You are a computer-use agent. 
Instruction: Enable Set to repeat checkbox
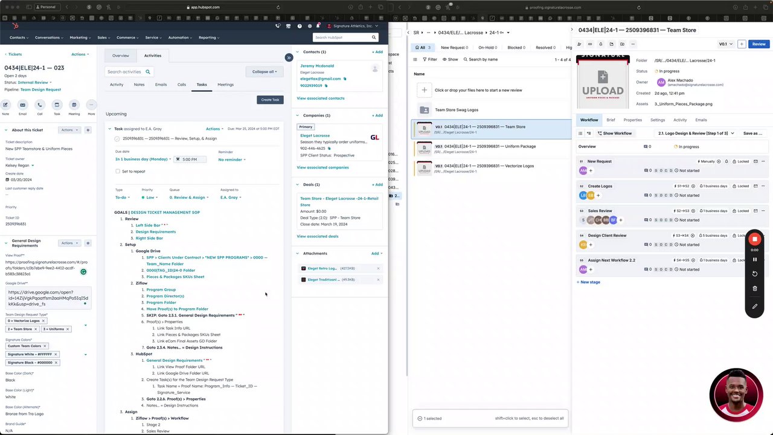(118, 172)
